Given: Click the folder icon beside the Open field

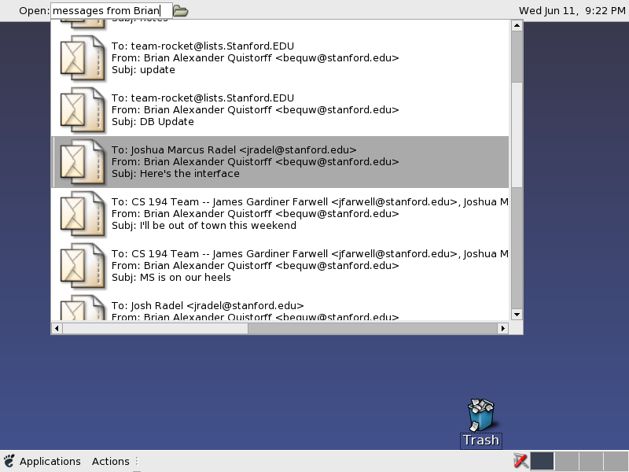Looking at the screenshot, I should tap(180, 11).
